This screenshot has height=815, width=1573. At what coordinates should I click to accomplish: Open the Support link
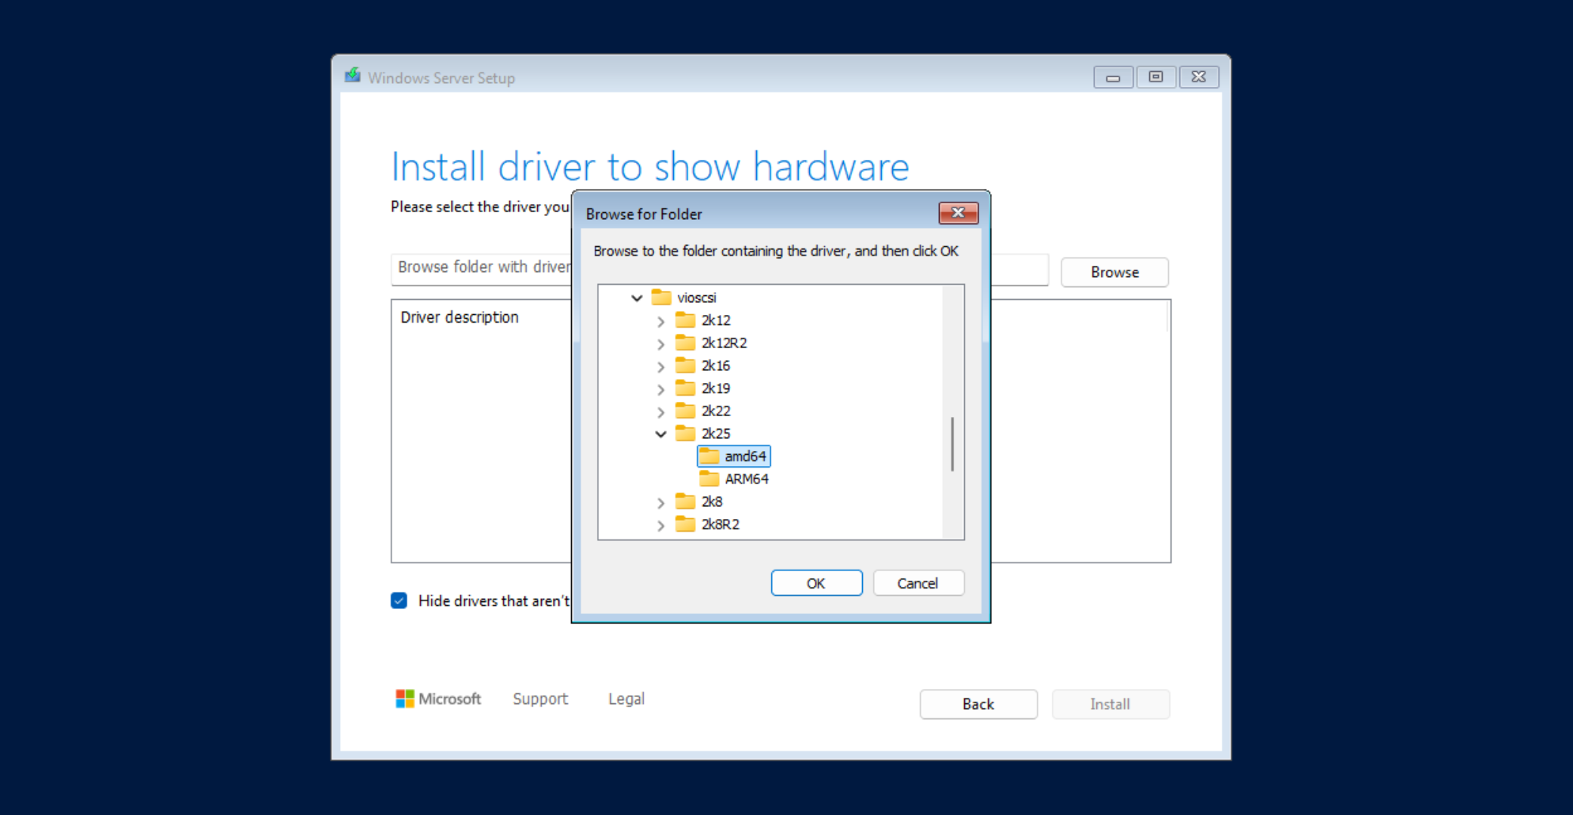[540, 699]
